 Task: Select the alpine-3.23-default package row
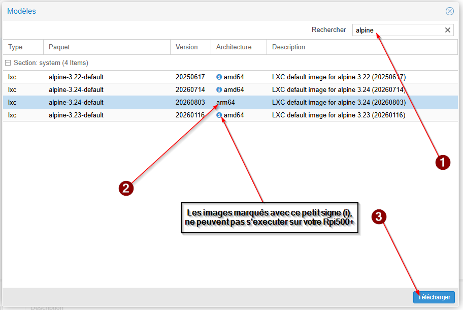pyautogui.click(x=230, y=115)
